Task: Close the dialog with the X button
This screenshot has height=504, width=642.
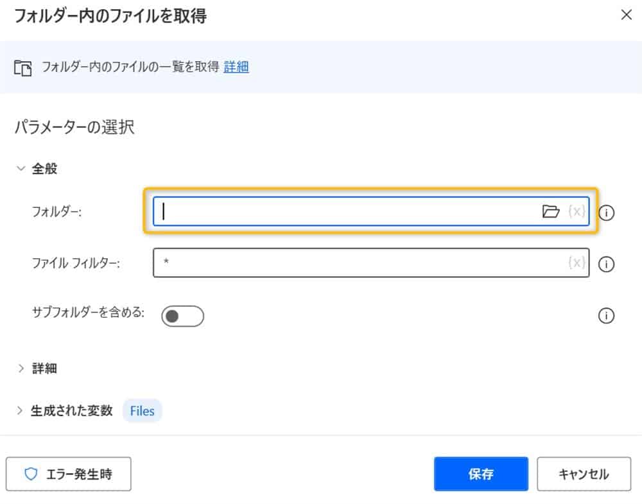Action: pos(626,15)
